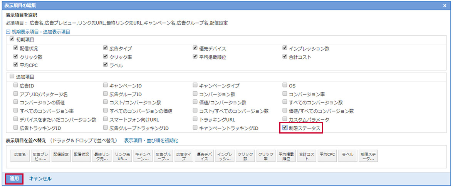Image resolution: width=453 pixels, height=188 pixels.
Task: Check the 追加項目 select-all checkbox
Action: click(12, 76)
